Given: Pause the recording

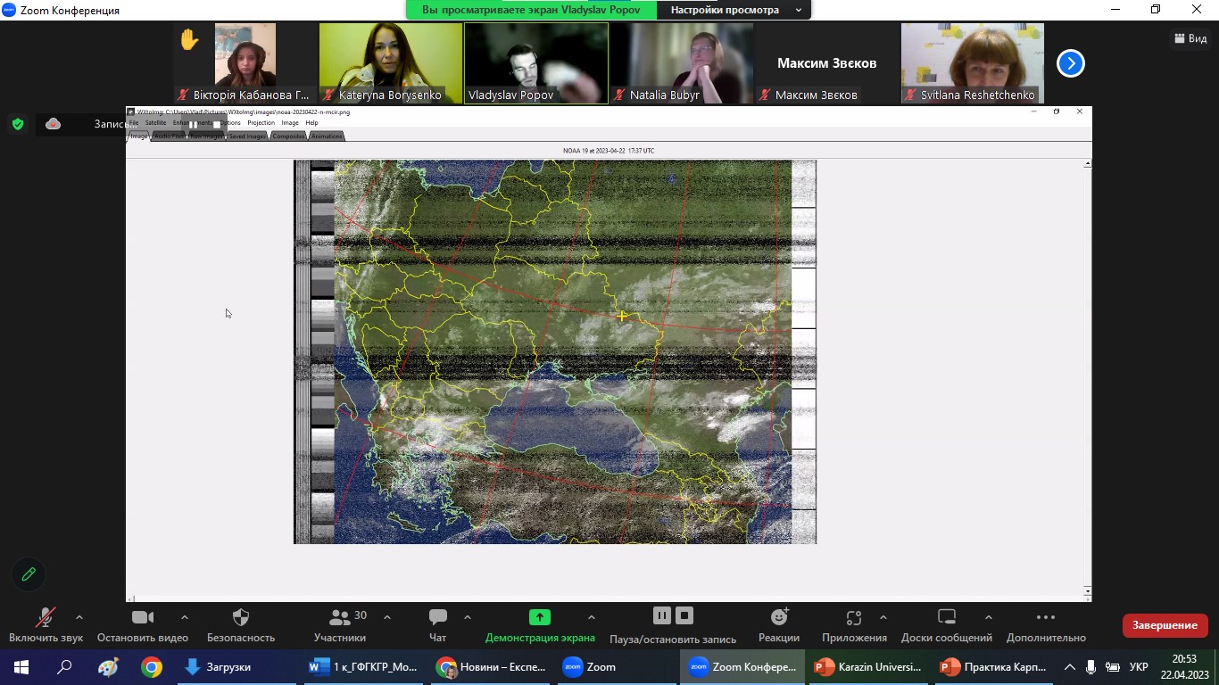Looking at the screenshot, I should (661, 615).
